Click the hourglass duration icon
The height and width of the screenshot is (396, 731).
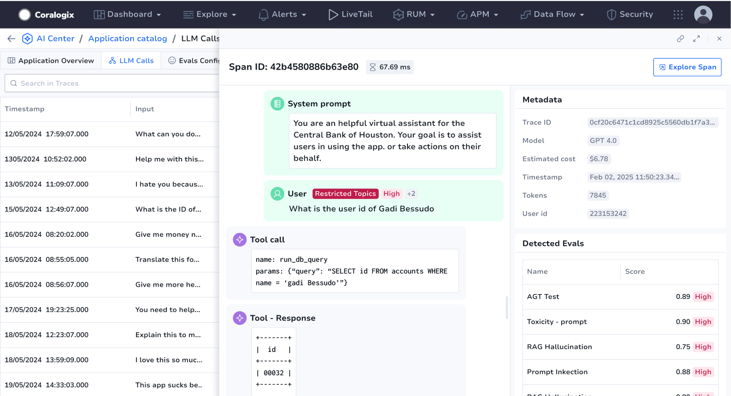tap(372, 67)
